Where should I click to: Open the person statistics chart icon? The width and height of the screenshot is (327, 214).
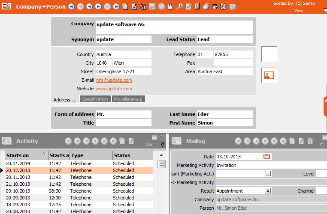coord(269,75)
